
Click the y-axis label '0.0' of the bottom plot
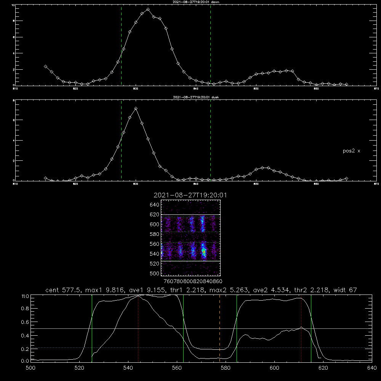25,361
